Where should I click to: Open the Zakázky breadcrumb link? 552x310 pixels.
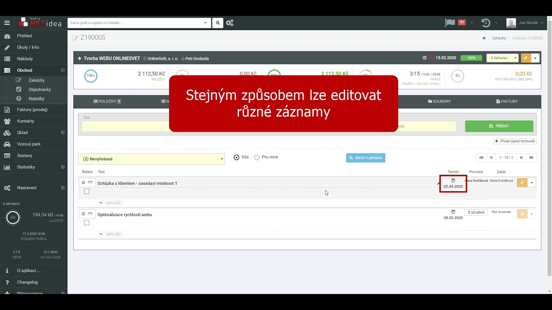499,38
